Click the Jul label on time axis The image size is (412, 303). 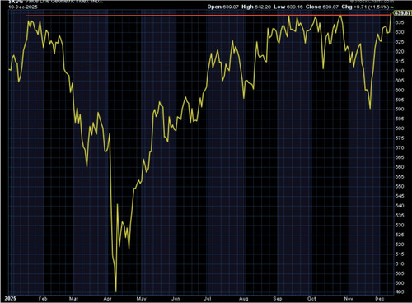pyautogui.click(x=208, y=298)
